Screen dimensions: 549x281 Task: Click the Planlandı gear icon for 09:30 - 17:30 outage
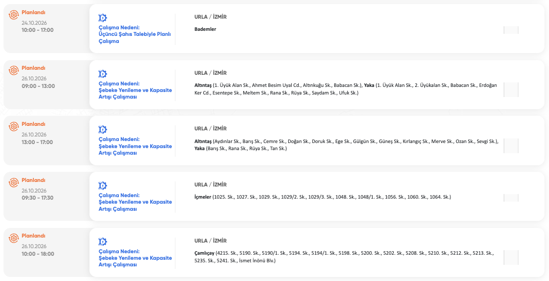[x=13, y=182]
